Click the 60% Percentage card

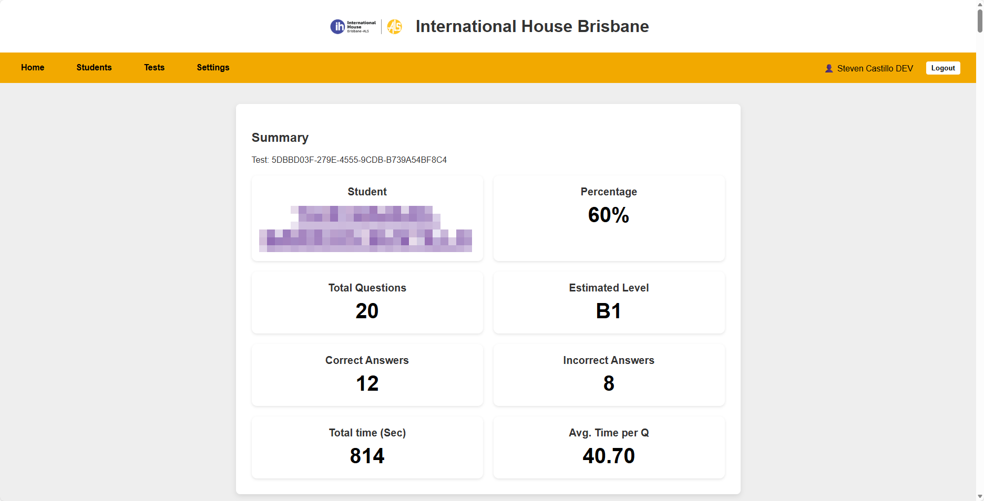click(609, 218)
